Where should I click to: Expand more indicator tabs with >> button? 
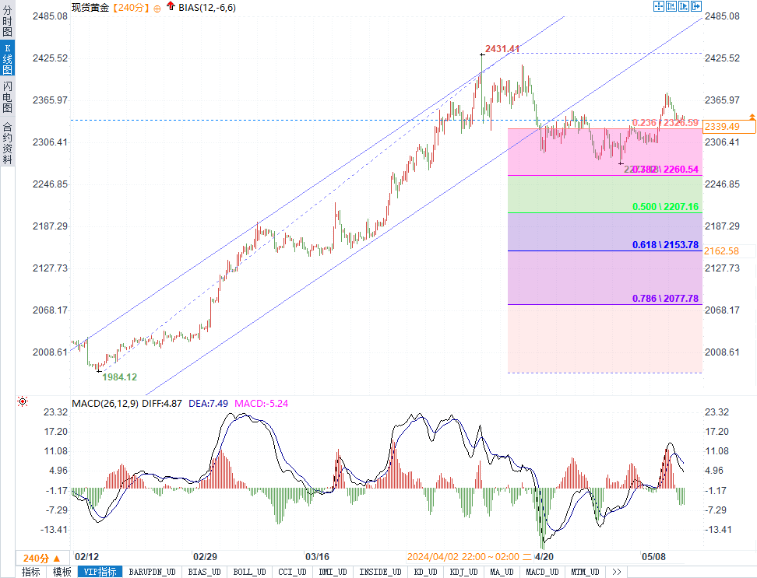pyautogui.click(x=616, y=572)
